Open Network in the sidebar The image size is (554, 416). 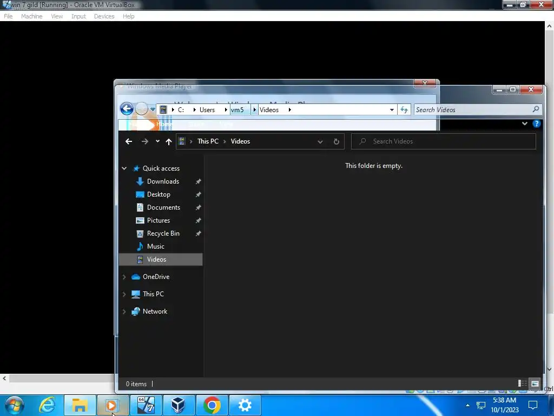click(x=155, y=311)
